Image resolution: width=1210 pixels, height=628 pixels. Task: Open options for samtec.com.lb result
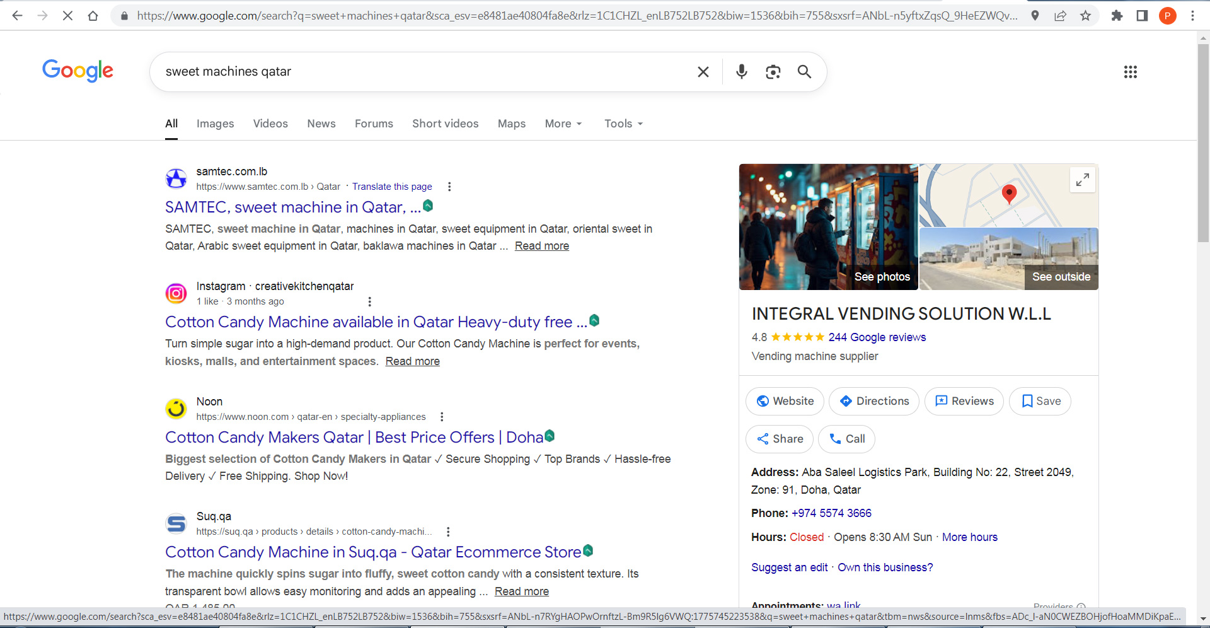[x=449, y=187]
